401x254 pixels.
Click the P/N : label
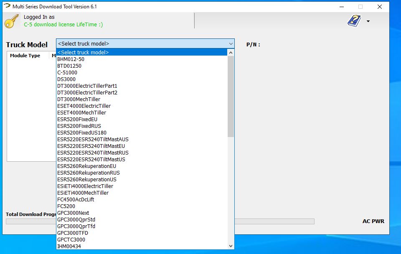point(253,45)
